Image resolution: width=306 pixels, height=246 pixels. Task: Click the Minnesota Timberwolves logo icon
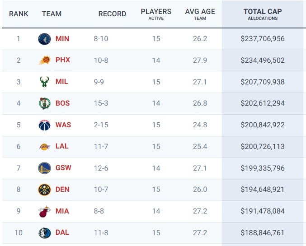click(x=45, y=39)
